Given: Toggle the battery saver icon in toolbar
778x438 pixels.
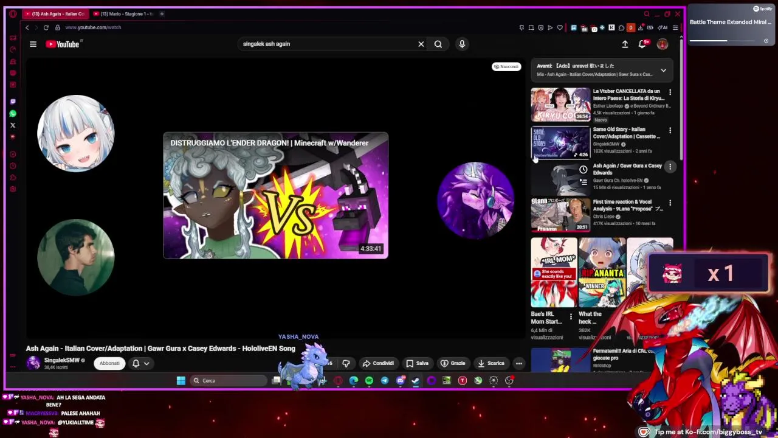Looking at the screenshot, I should coord(650,27).
